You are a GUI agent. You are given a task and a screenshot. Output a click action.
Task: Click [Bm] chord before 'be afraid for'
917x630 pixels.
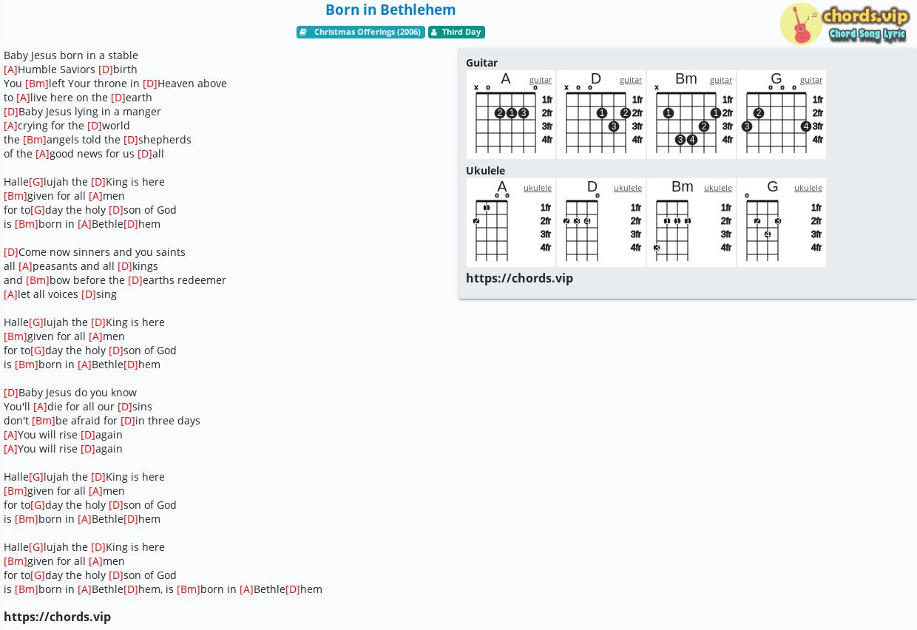[44, 421]
